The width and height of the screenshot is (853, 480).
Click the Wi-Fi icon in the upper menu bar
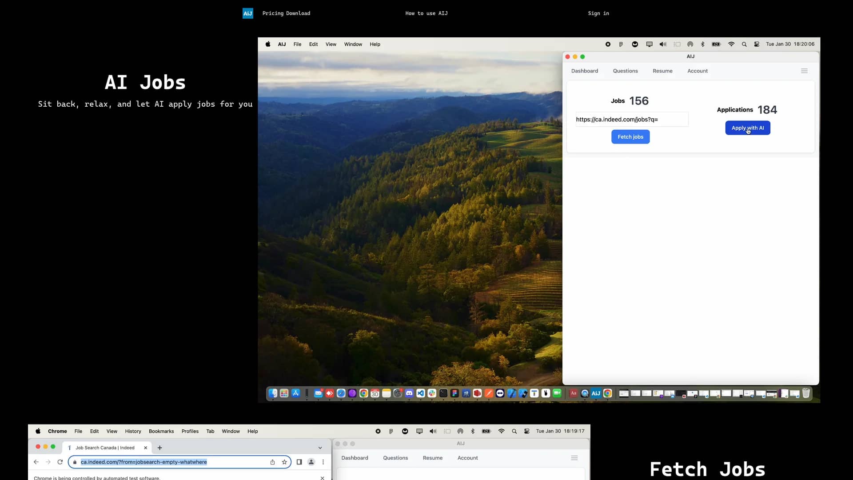731,44
